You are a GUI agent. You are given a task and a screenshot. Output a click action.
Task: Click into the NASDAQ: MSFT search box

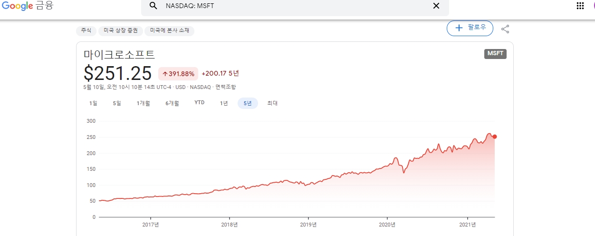[x=295, y=6]
